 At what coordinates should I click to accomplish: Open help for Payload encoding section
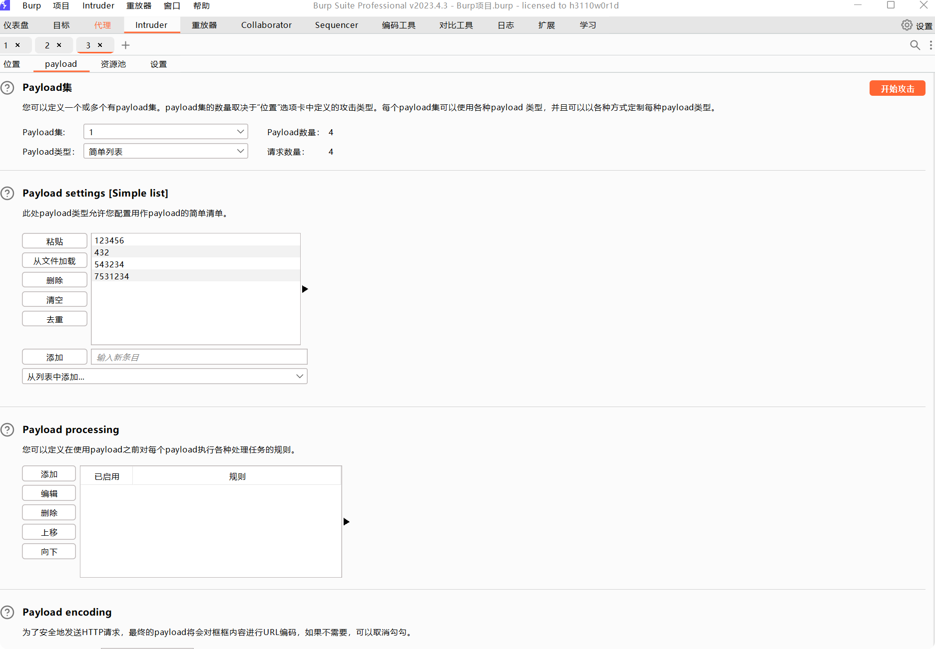pos(7,612)
